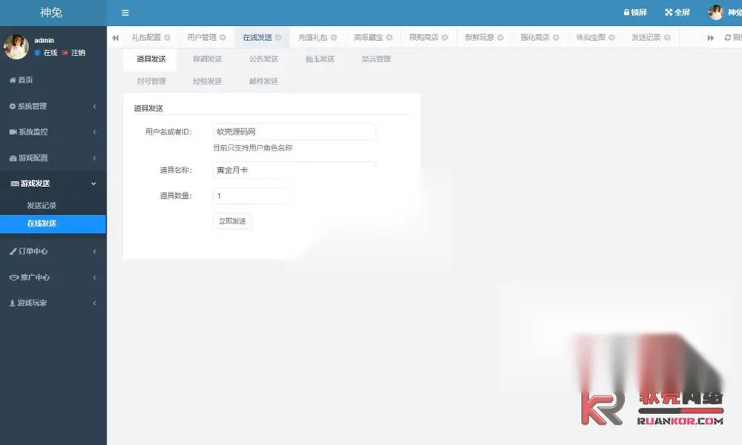Click the gear icon beside 系统管理
742x445 pixels.
tap(13, 106)
